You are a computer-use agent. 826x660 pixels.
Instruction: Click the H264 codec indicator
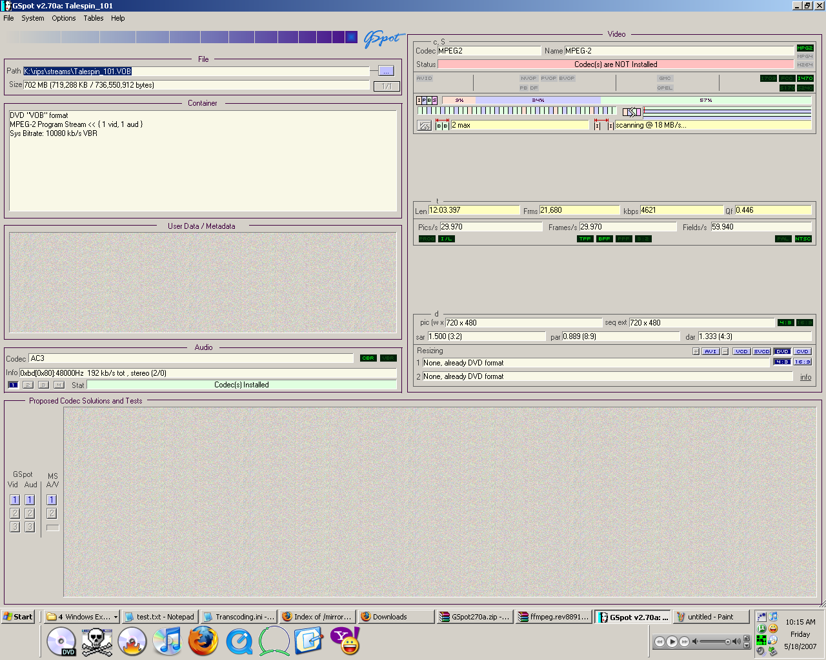click(x=805, y=64)
